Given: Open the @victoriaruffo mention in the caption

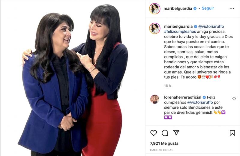Looking at the screenshot, I should pyautogui.click(x=211, y=26).
